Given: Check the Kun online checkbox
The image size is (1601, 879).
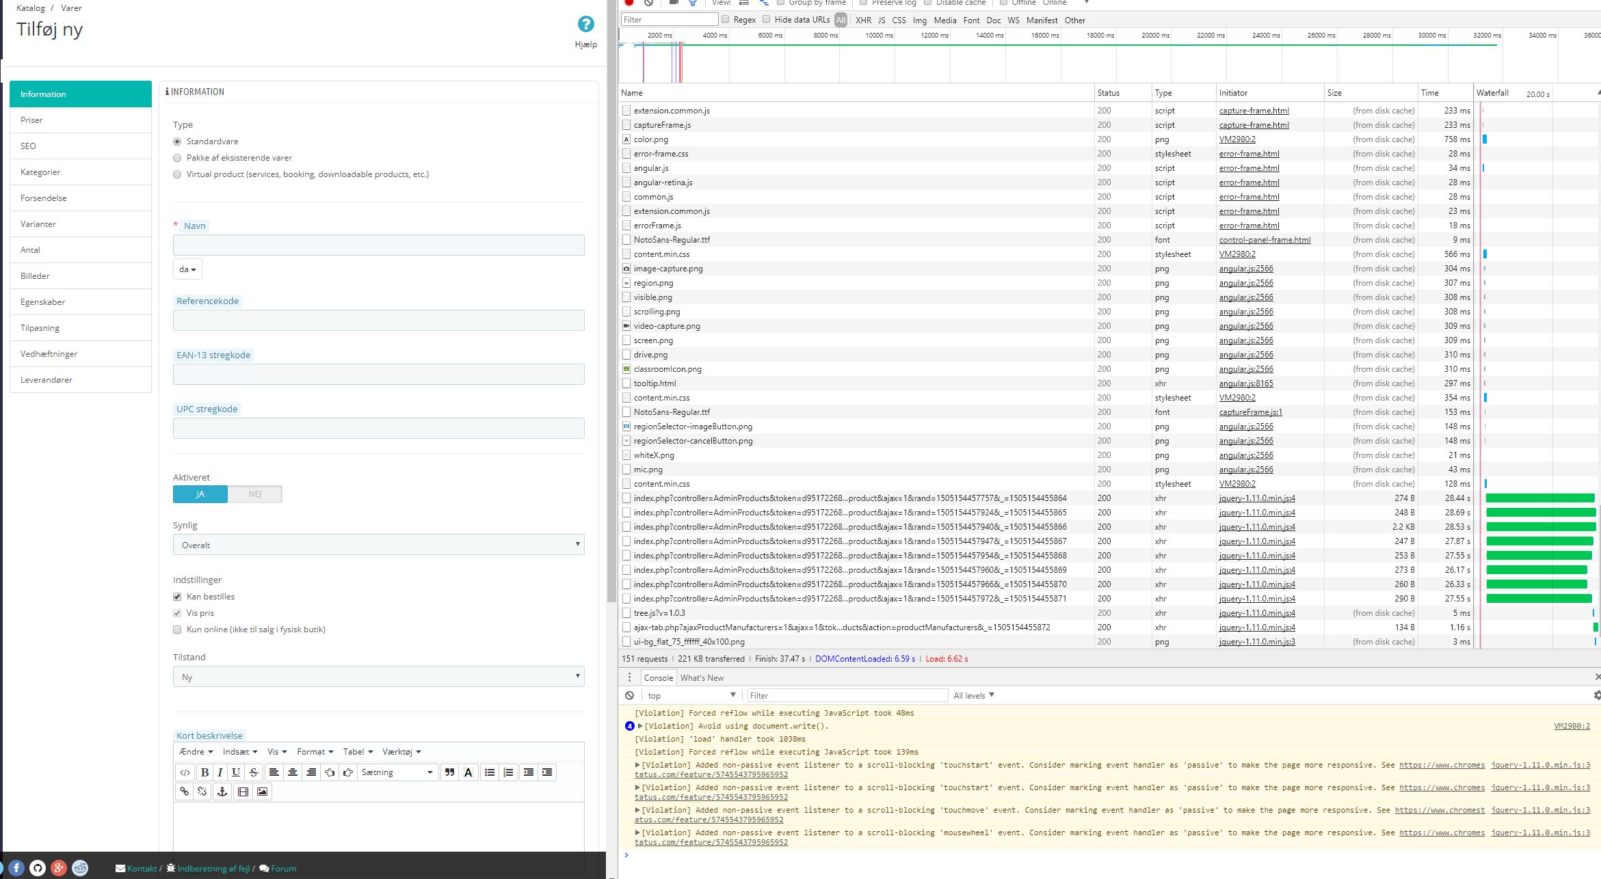Looking at the screenshot, I should (177, 630).
